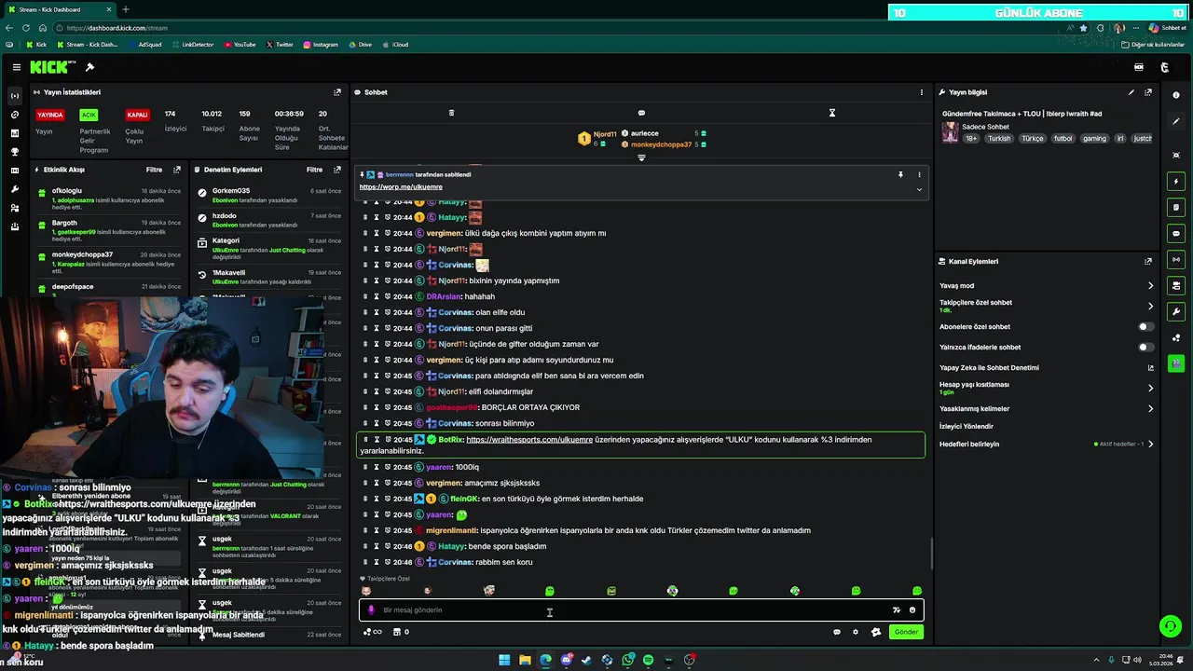Edit the stream info with pencil icon
1193x671 pixels.
point(1131,92)
